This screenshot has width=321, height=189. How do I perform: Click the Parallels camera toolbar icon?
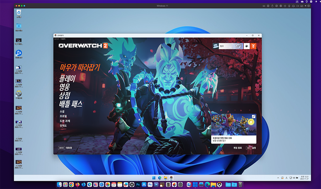[x=297, y=6]
